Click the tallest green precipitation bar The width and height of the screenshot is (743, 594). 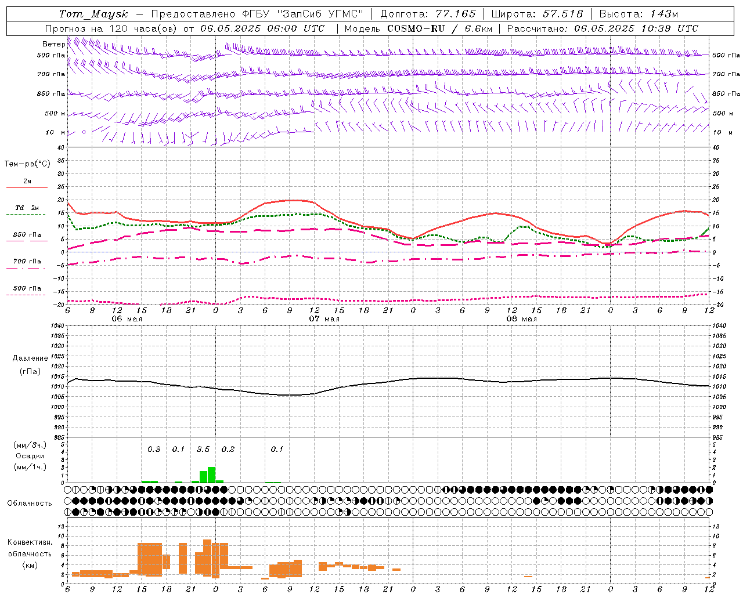pos(211,475)
